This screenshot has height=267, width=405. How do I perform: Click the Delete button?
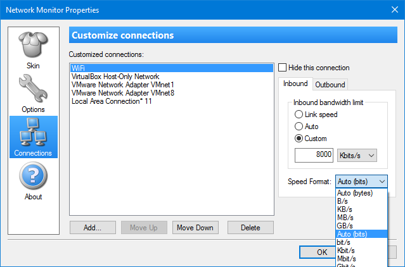pos(250,227)
